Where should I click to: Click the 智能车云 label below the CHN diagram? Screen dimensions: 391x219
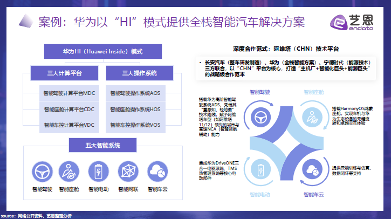pos(314,195)
